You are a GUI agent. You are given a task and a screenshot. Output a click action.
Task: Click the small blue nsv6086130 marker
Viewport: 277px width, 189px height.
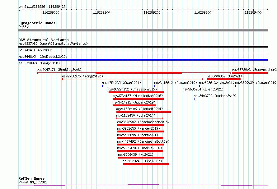pos(200,86)
